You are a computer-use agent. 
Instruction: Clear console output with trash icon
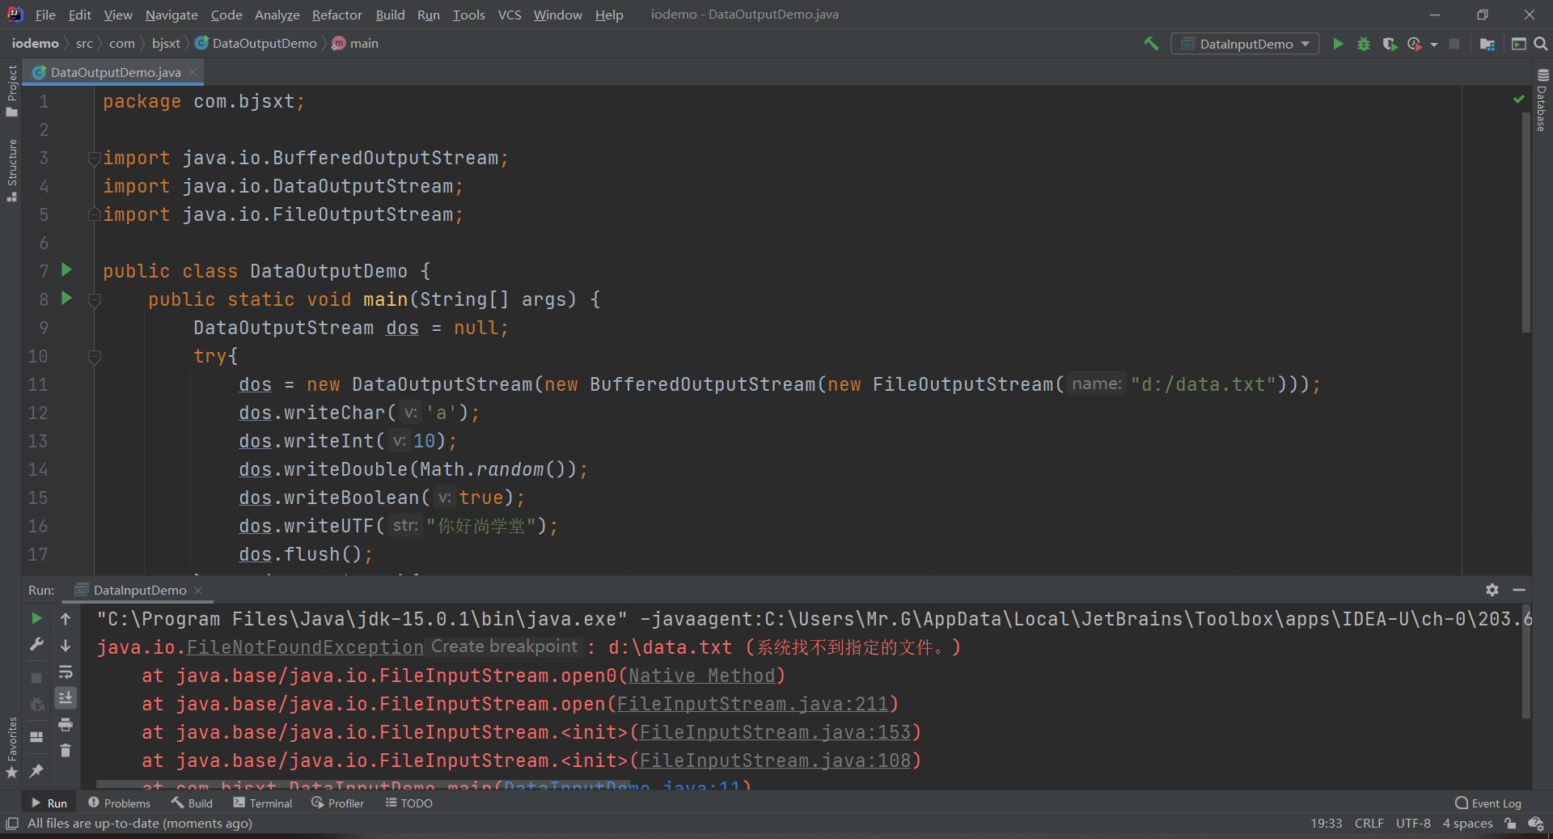[66, 751]
